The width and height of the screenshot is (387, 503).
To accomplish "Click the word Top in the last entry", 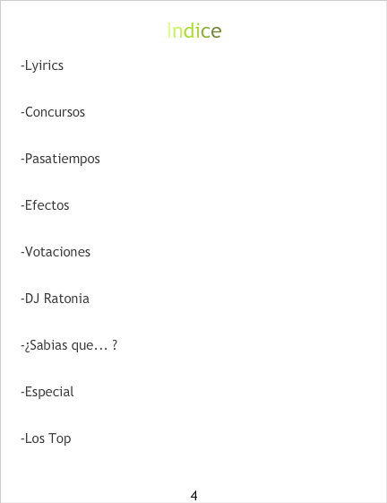I will 60,438.
